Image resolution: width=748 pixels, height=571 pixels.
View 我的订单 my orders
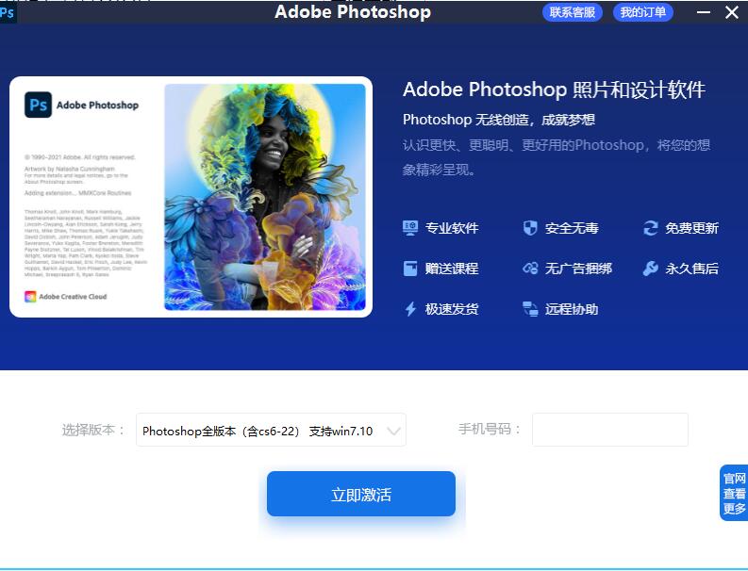click(643, 12)
